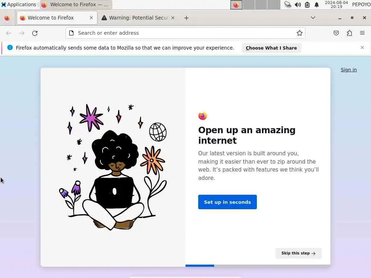Click the battery power tray icon

[307, 4]
